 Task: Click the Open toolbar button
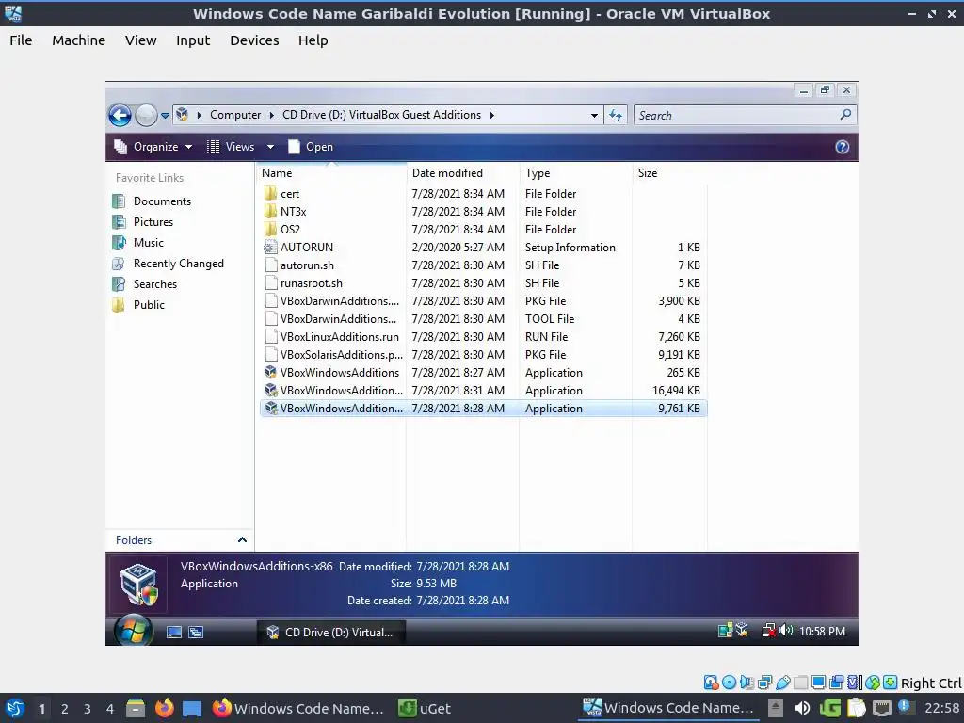[311, 147]
